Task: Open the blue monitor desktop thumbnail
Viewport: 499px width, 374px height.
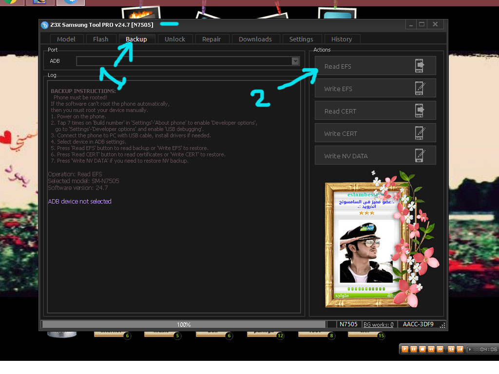Action: [337, 13]
